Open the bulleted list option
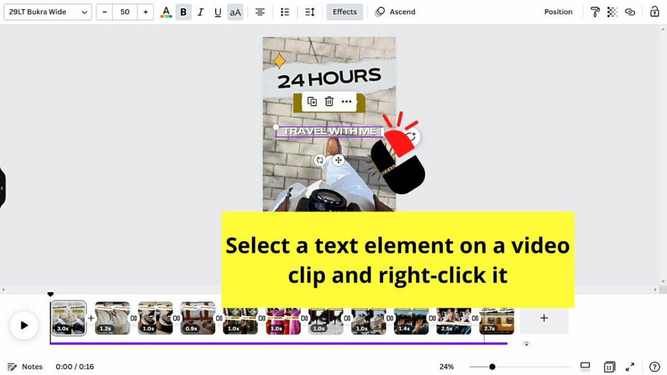 coord(285,12)
